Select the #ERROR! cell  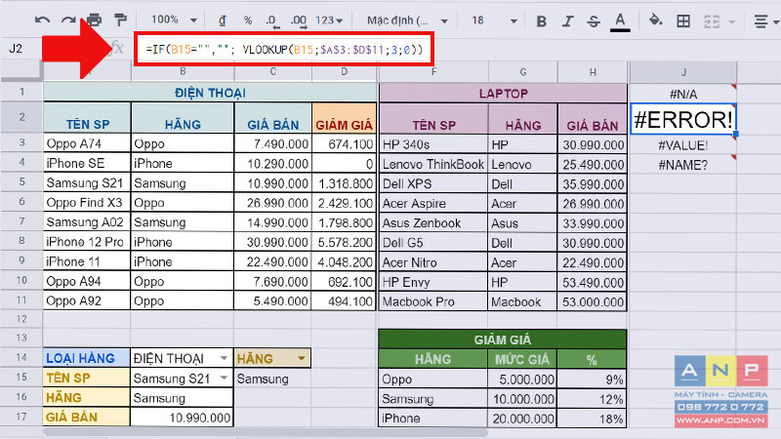point(683,119)
